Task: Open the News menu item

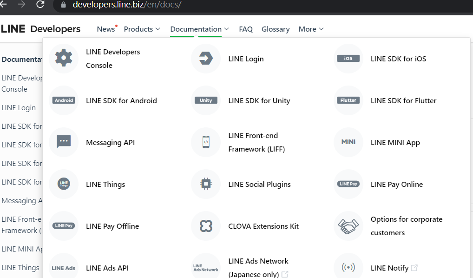Action: [x=106, y=29]
